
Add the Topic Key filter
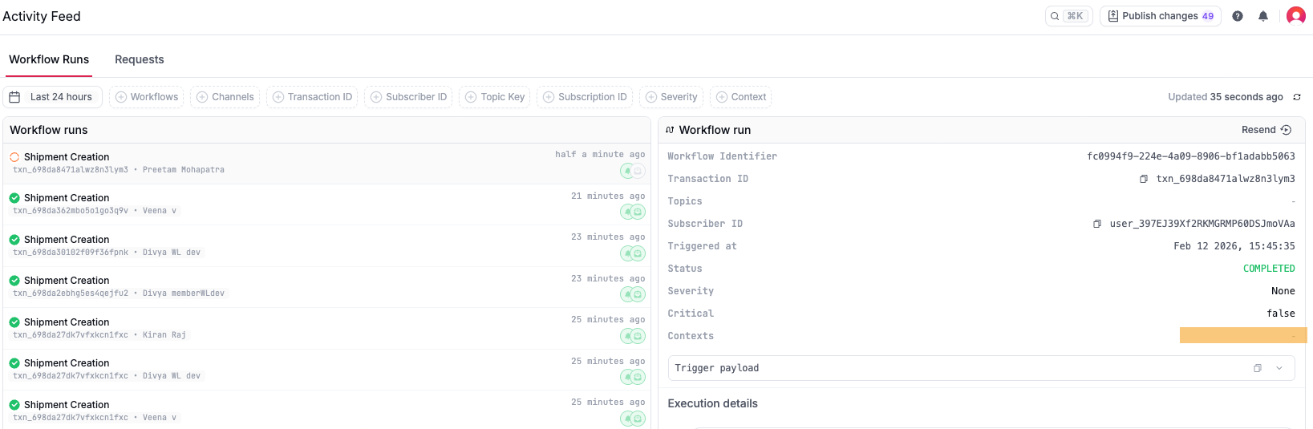(495, 97)
